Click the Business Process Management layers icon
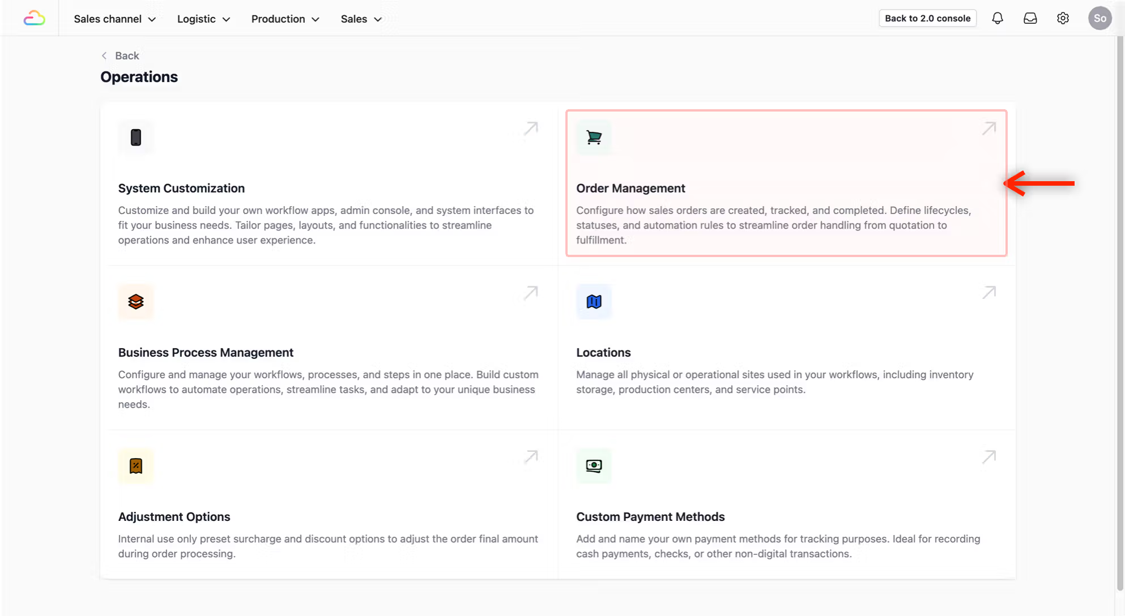 136,302
